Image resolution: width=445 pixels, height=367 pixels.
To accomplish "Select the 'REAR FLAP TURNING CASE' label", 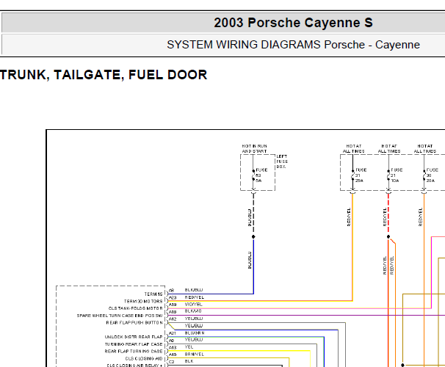I will point(134,351).
